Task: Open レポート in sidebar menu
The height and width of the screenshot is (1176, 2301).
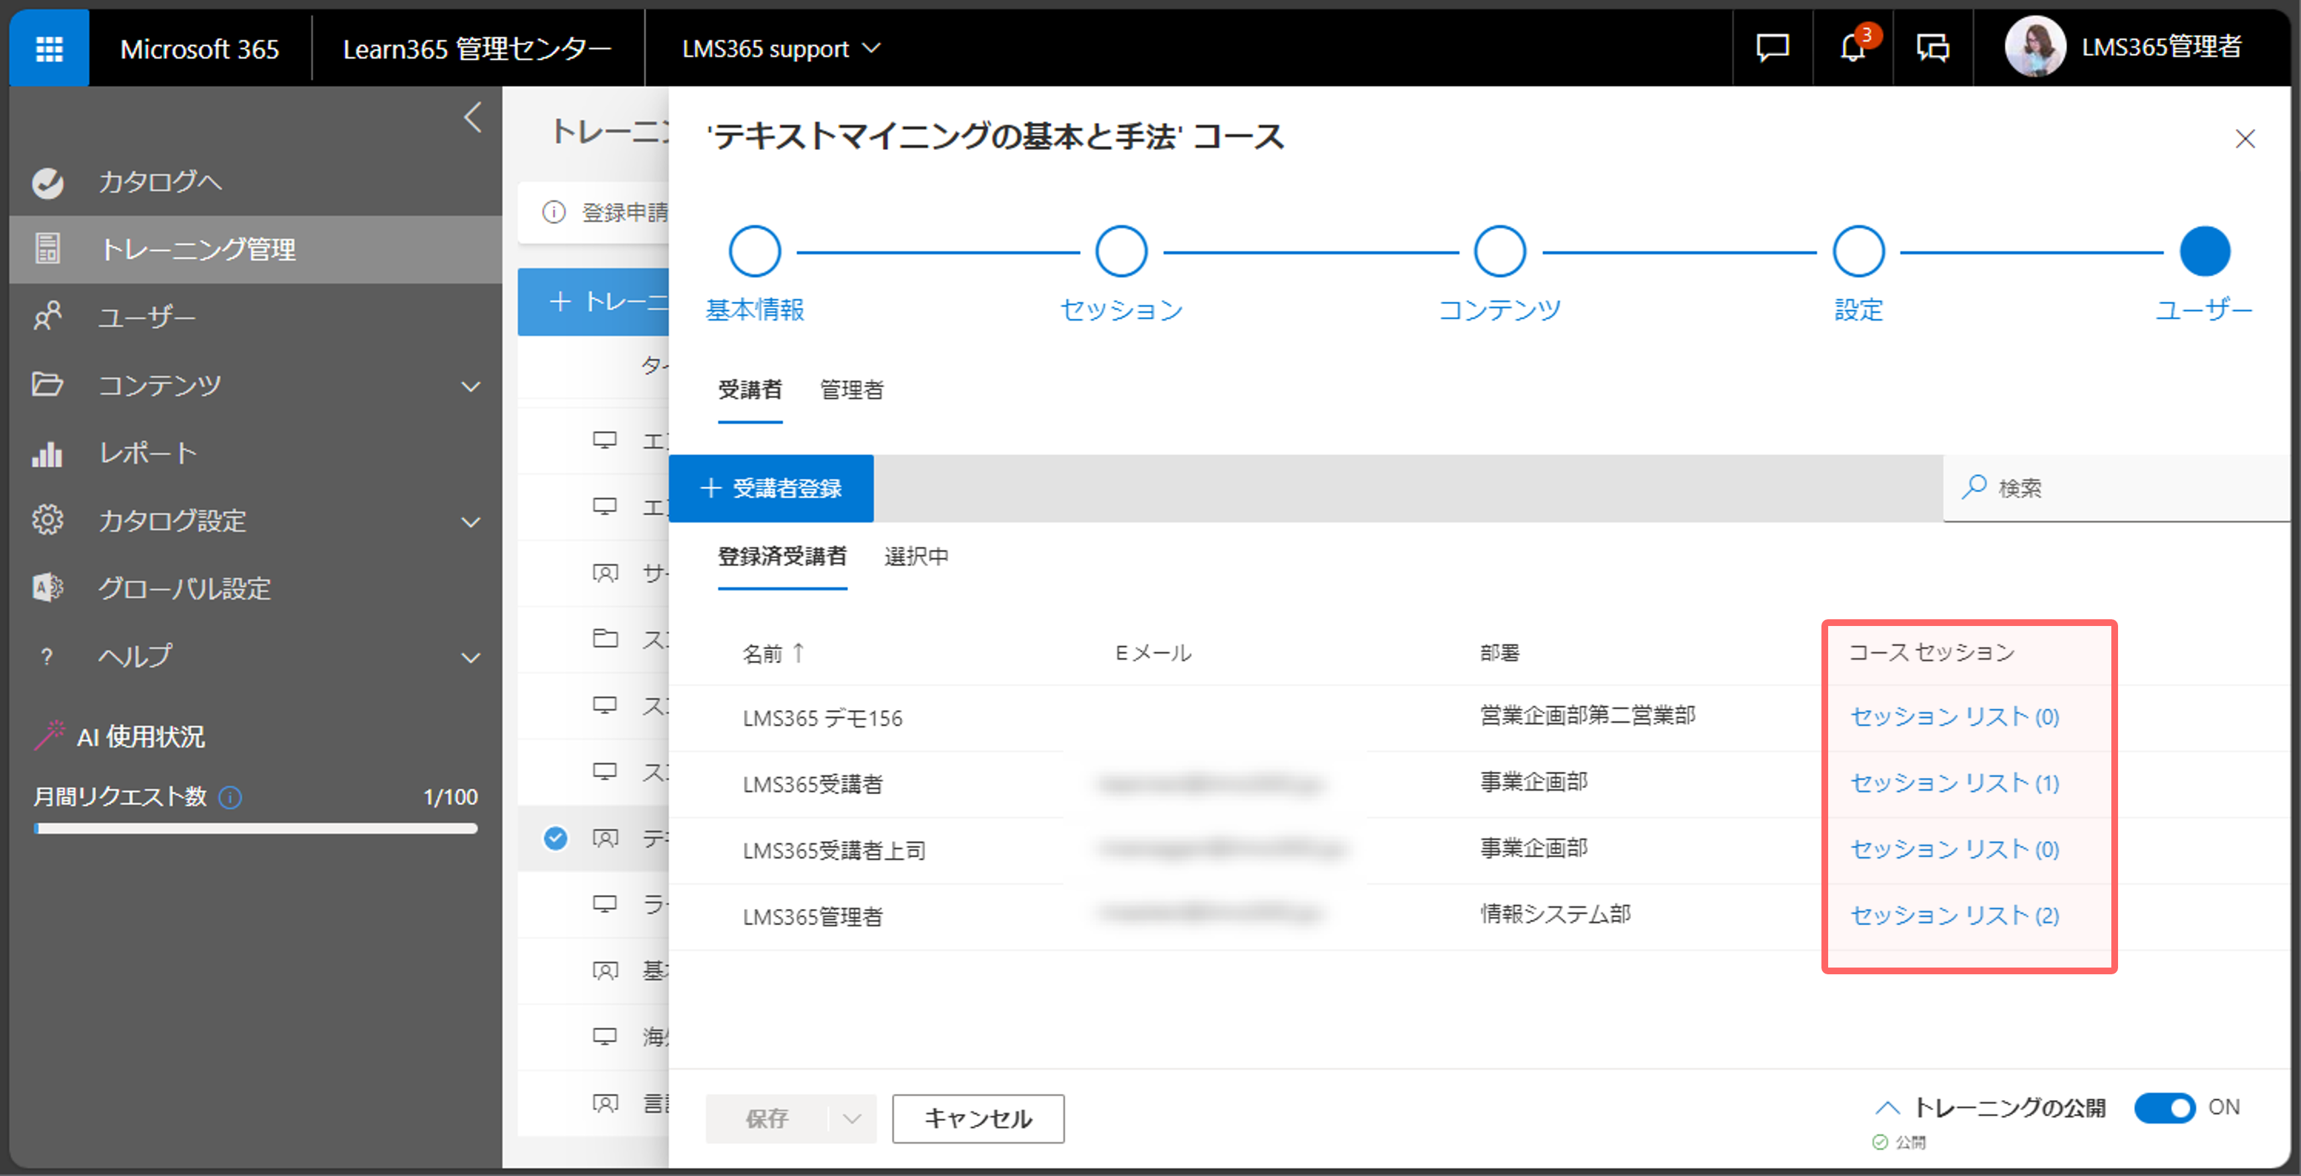Action: pos(147,453)
